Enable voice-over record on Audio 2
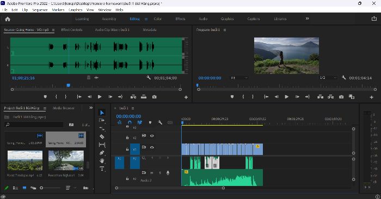The image size is (381, 199). coord(168,173)
